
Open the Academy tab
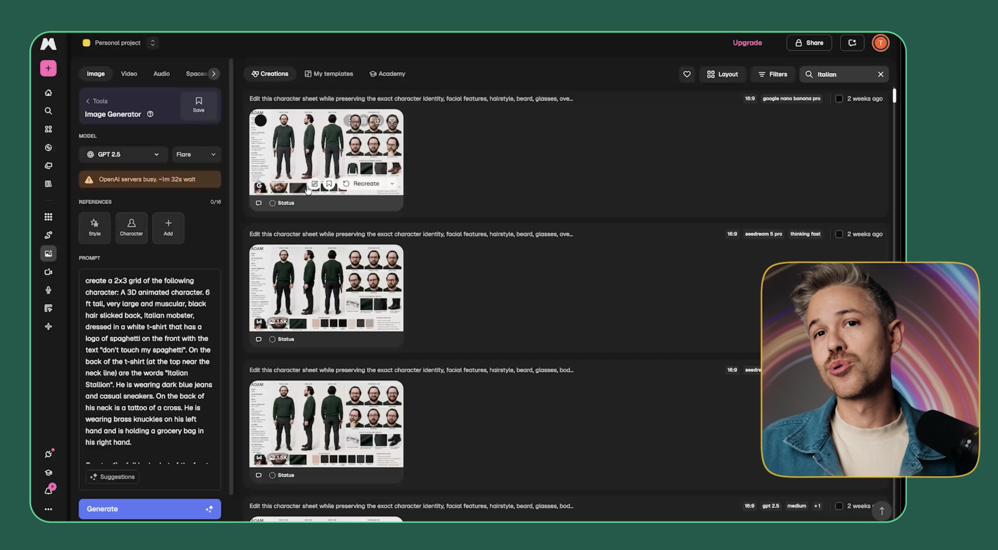point(387,74)
